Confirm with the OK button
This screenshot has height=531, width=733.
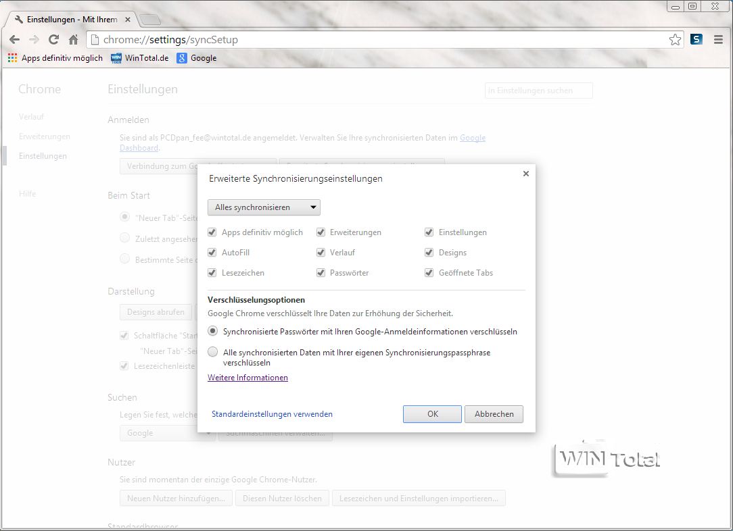tap(432, 413)
